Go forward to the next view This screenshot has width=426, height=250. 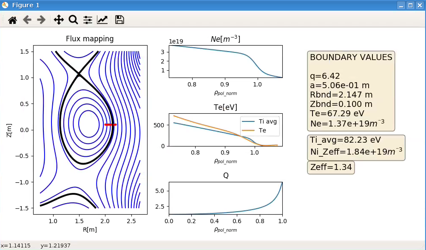pos(41,20)
